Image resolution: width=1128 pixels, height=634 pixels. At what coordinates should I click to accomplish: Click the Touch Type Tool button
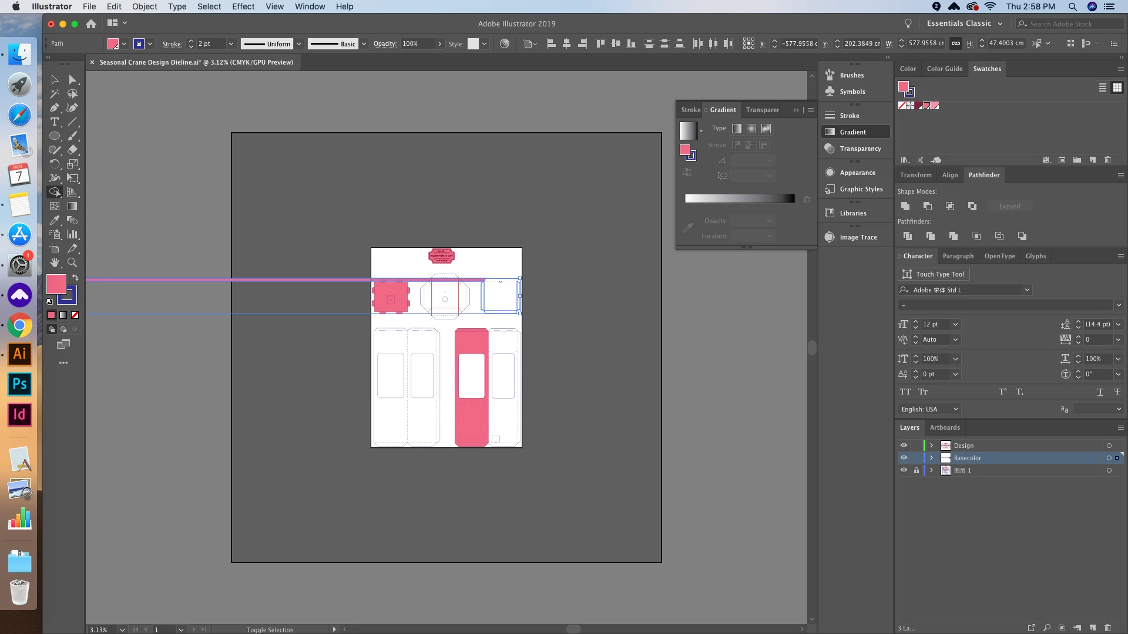pyautogui.click(x=934, y=274)
